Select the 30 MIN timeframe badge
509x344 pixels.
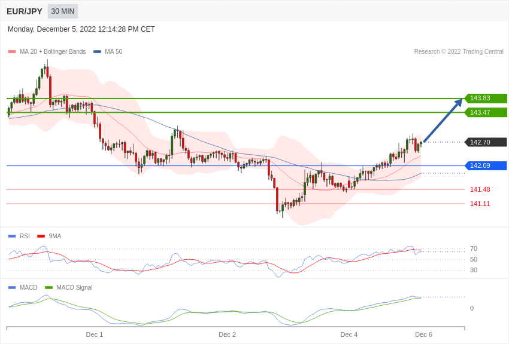pos(63,11)
